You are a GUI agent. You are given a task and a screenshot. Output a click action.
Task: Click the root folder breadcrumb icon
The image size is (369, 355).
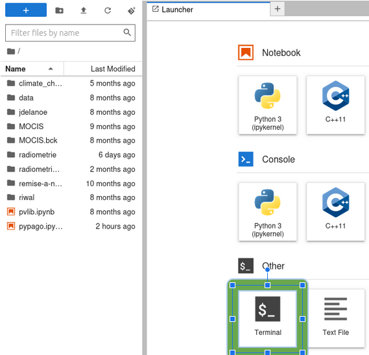click(x=11, y=51)
